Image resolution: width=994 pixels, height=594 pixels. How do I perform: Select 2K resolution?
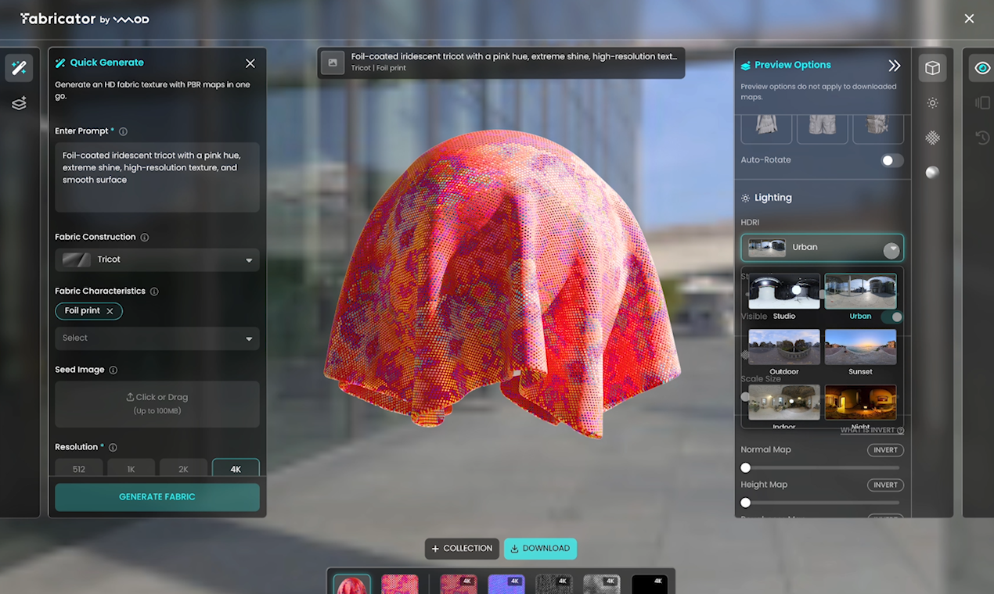coord(183,468)
